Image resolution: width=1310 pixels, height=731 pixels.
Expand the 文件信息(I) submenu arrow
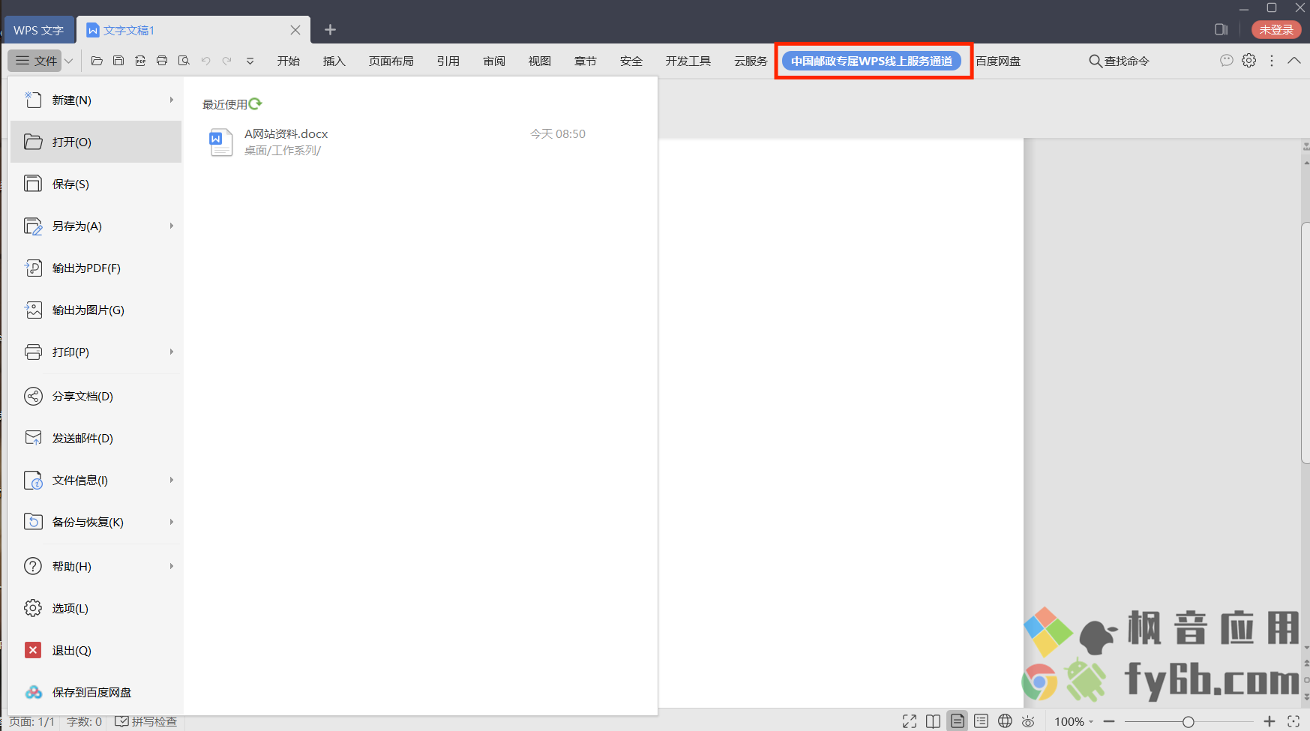172,480
